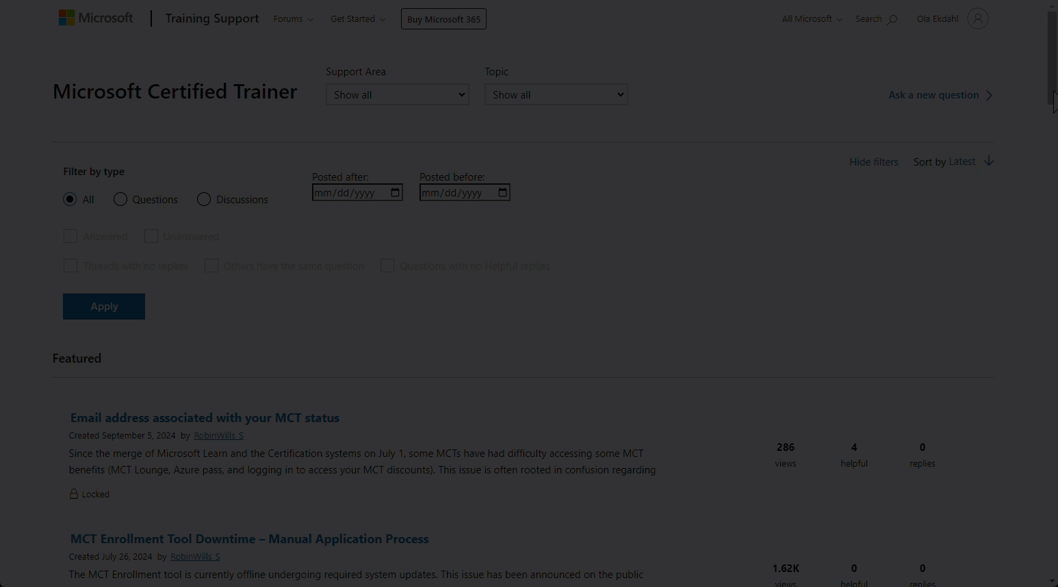This screenshot has height=587, width=1058.
Task: Check the Answered checkbox
Action: (x=70, y=236)
